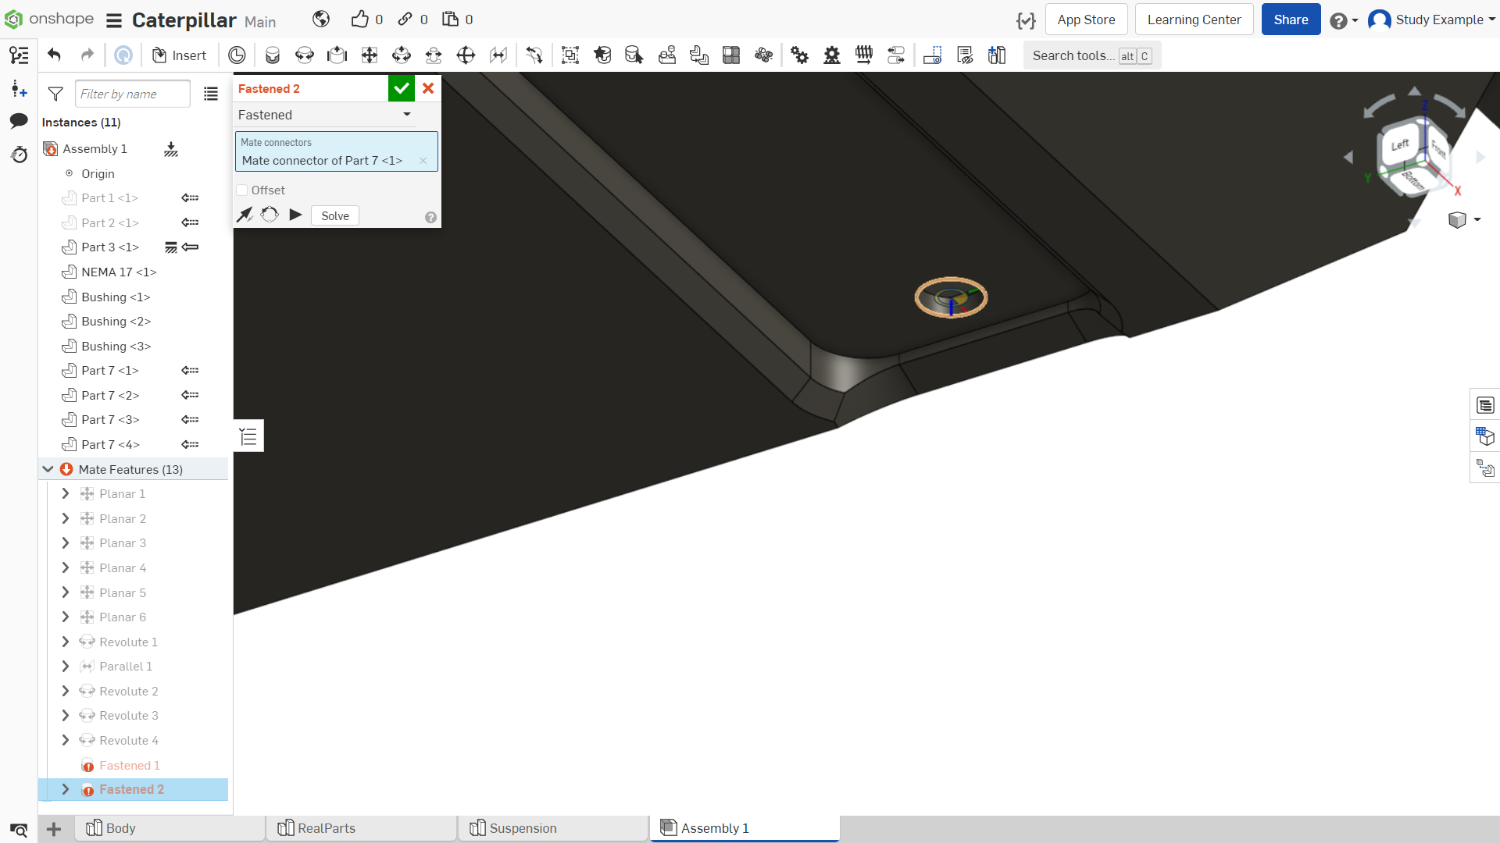The image size is (1500, 843).
Task: Select Bushing <2> in instance list
Action: [x=116, y=322]
